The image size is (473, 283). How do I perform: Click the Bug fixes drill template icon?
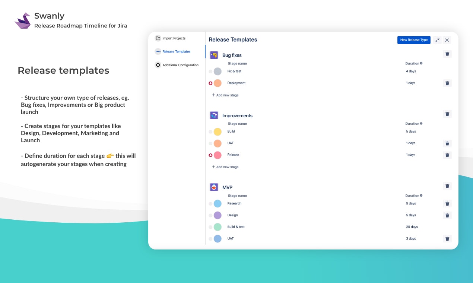tap(214, 55)
